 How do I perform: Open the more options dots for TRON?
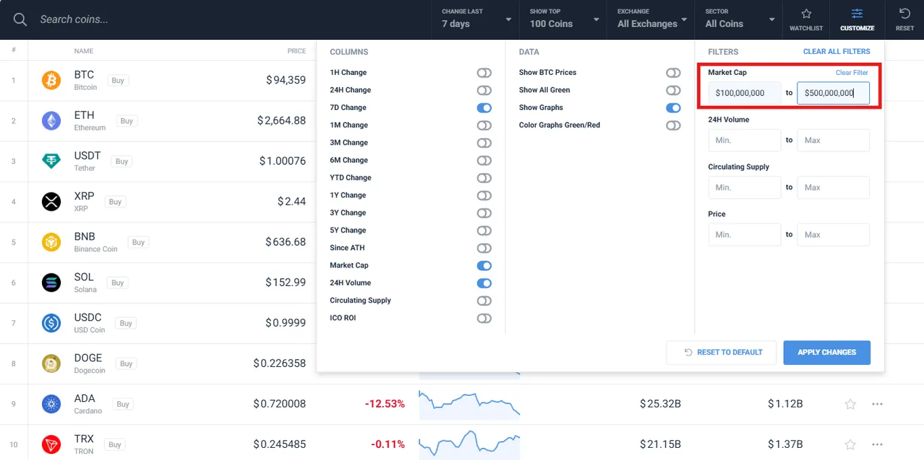pos(877,444)
